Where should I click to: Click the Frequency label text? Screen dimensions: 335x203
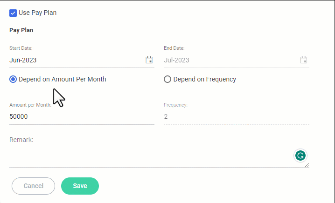tap(175, 105)
